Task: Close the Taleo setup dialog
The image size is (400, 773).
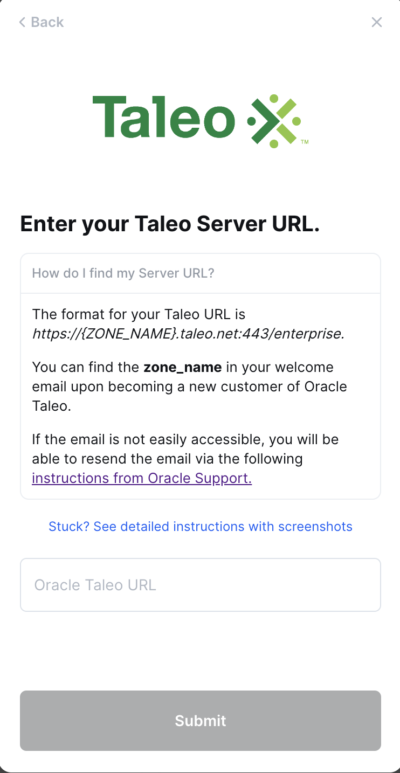Action: pyautogui.click(x=377, y=22)
